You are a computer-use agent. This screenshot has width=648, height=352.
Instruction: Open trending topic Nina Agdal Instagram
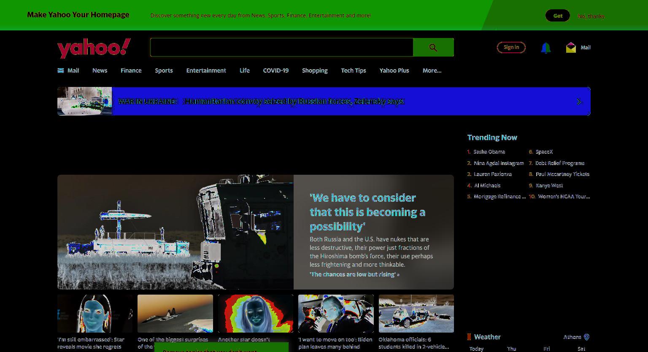(x=499, y=163)
